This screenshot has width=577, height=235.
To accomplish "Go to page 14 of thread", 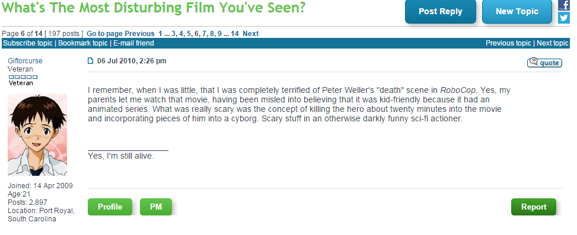I will click(235, 34).
